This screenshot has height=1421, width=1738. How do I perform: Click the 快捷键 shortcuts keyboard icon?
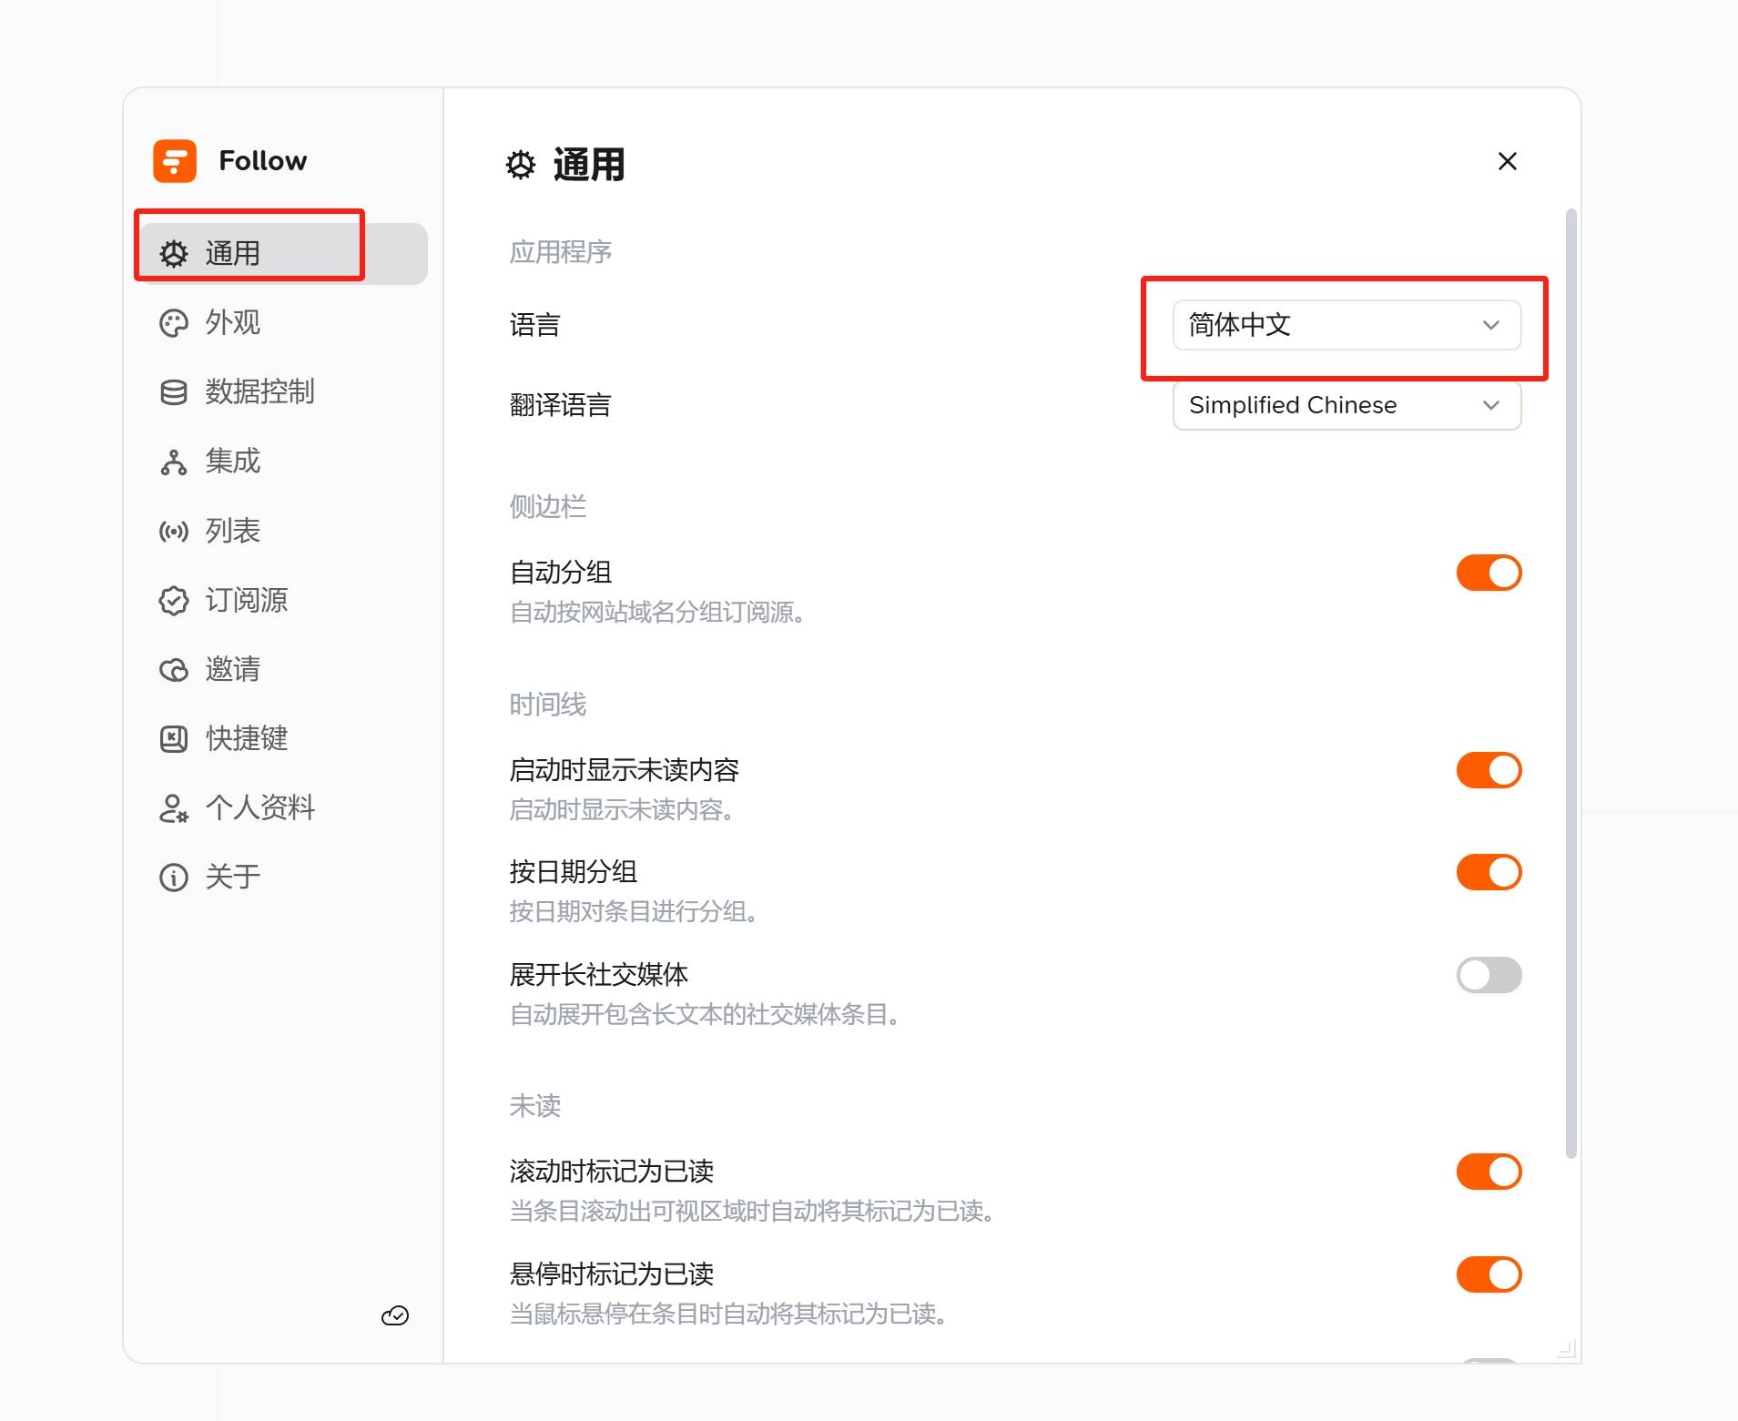[x=173, y=738]
